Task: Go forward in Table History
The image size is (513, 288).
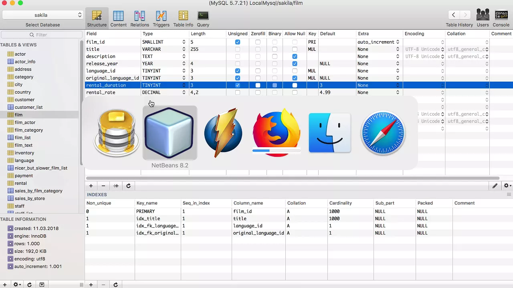Action: click(465, 15)
